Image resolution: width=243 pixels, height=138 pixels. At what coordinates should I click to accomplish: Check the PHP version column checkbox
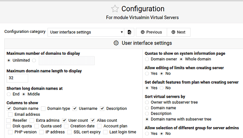10,132
